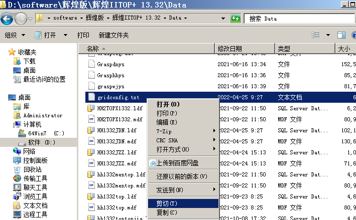Screen dimensions: 356x220
Task: Select the 下载 folder in favorites
Action: coord(29,61)
